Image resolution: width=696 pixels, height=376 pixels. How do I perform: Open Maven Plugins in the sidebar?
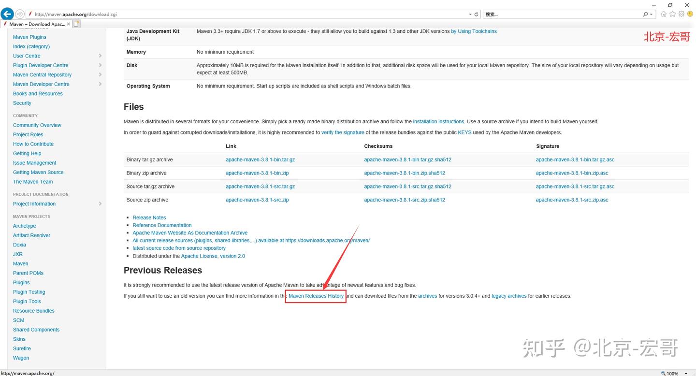pyautogui.click(x=29, y=37)
